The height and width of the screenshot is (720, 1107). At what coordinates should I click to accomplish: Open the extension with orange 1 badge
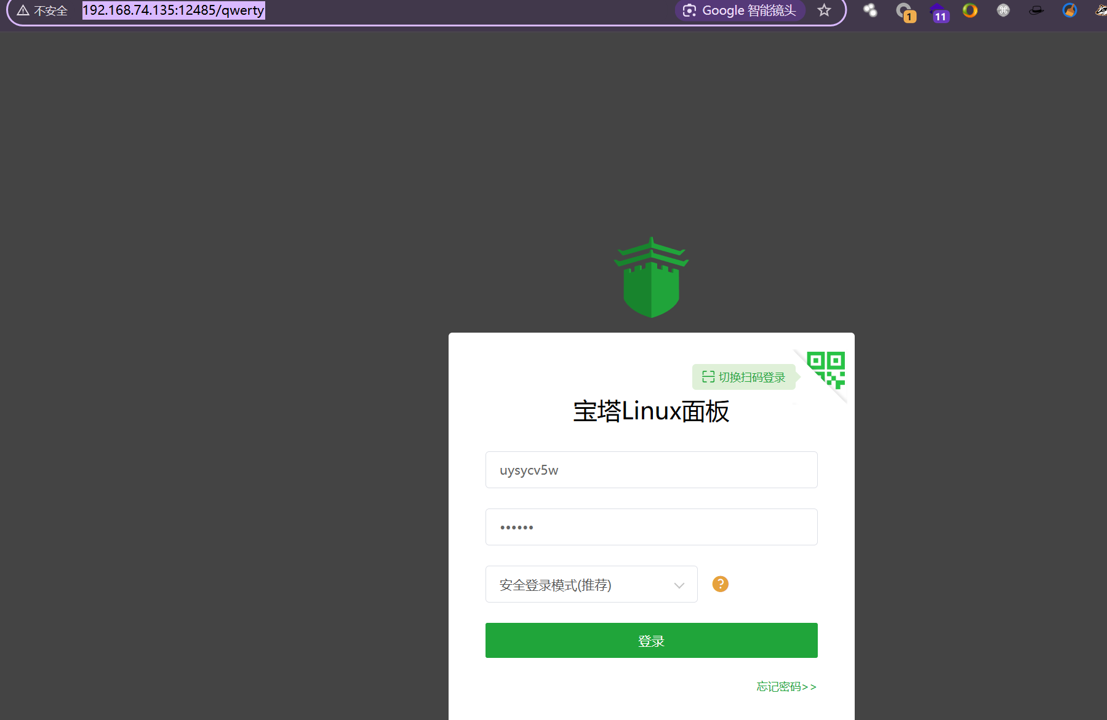click(x=905, y=12)
